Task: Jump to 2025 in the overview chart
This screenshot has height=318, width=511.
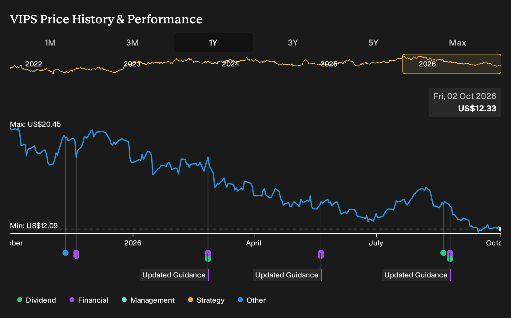Action: [x=329, y=64]
